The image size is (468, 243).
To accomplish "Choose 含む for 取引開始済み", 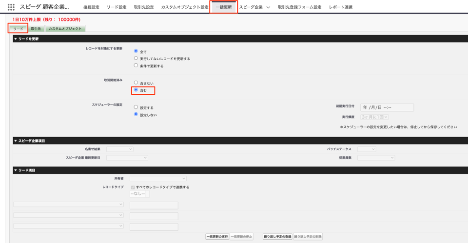I will point(136,90).
